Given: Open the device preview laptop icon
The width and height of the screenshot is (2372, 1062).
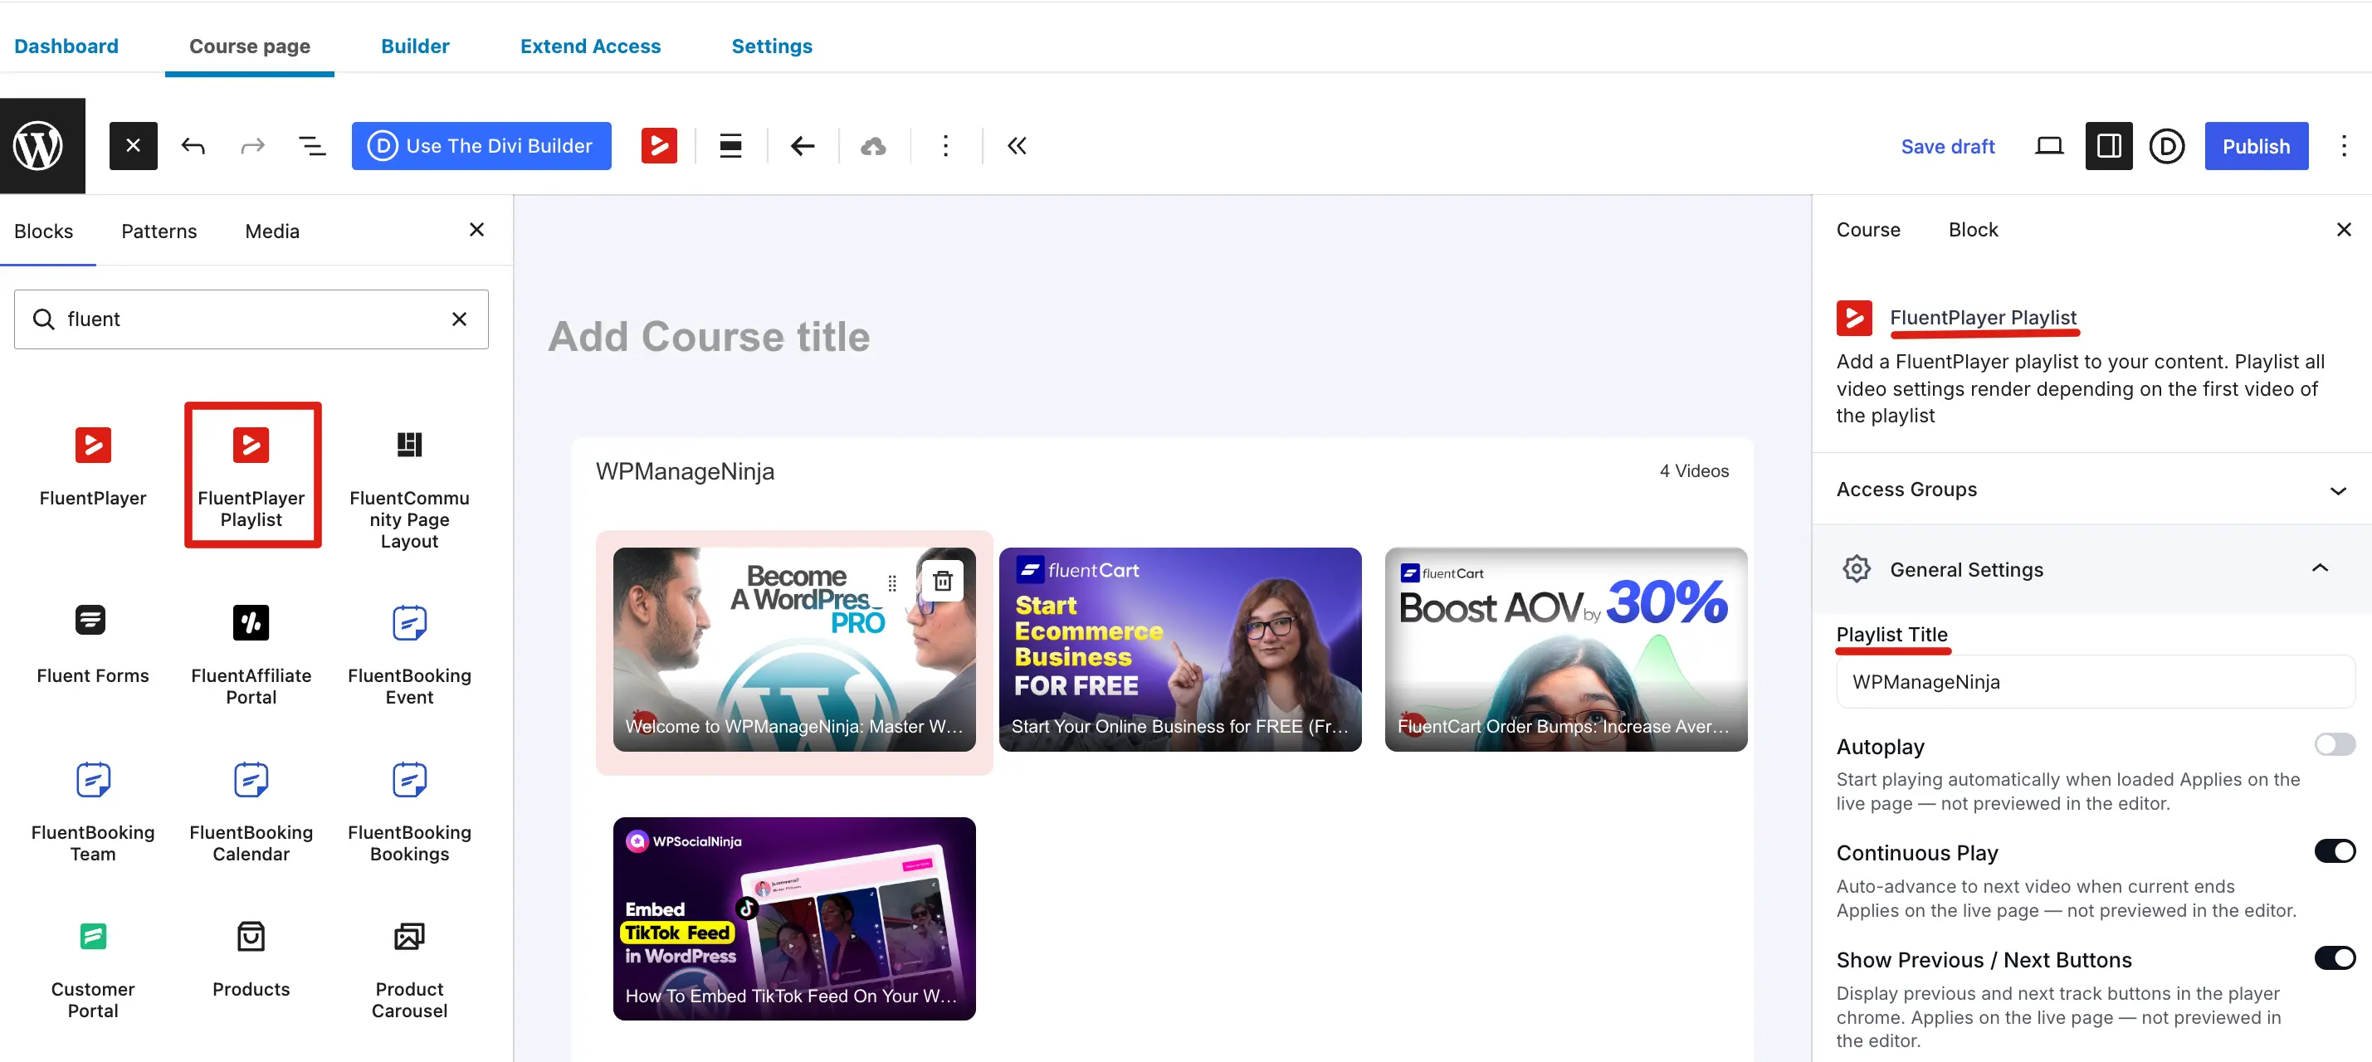Looking at the screenshot, I should tap(2049, 146).
